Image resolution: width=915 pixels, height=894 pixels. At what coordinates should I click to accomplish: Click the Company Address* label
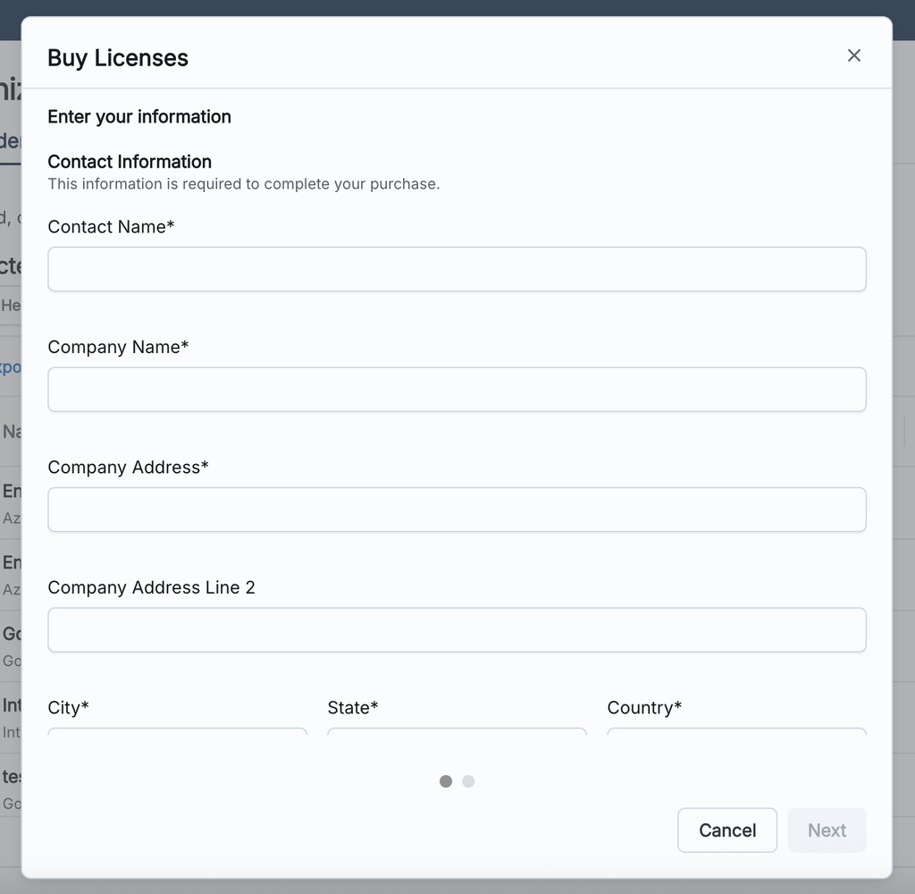[128, 468]
